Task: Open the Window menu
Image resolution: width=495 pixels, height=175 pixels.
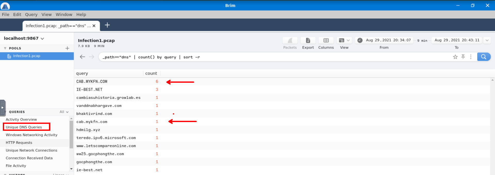Action: 64,15
